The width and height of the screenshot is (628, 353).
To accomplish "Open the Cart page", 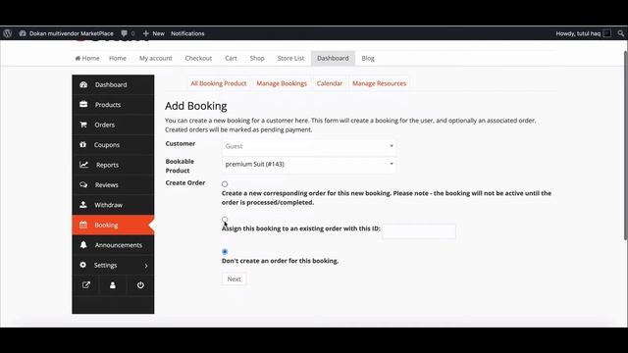I will (231, 58).
